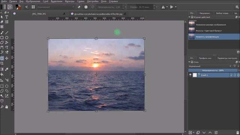The height and width of the screenshot is (135, 240).
Task: Open the layer blending mode dropdown
Action: [210, 66]
